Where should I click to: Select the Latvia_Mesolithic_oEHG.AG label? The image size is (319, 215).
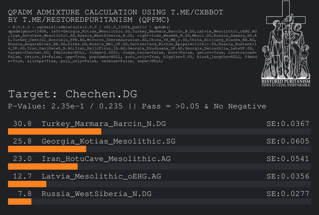tap(101, 176)
